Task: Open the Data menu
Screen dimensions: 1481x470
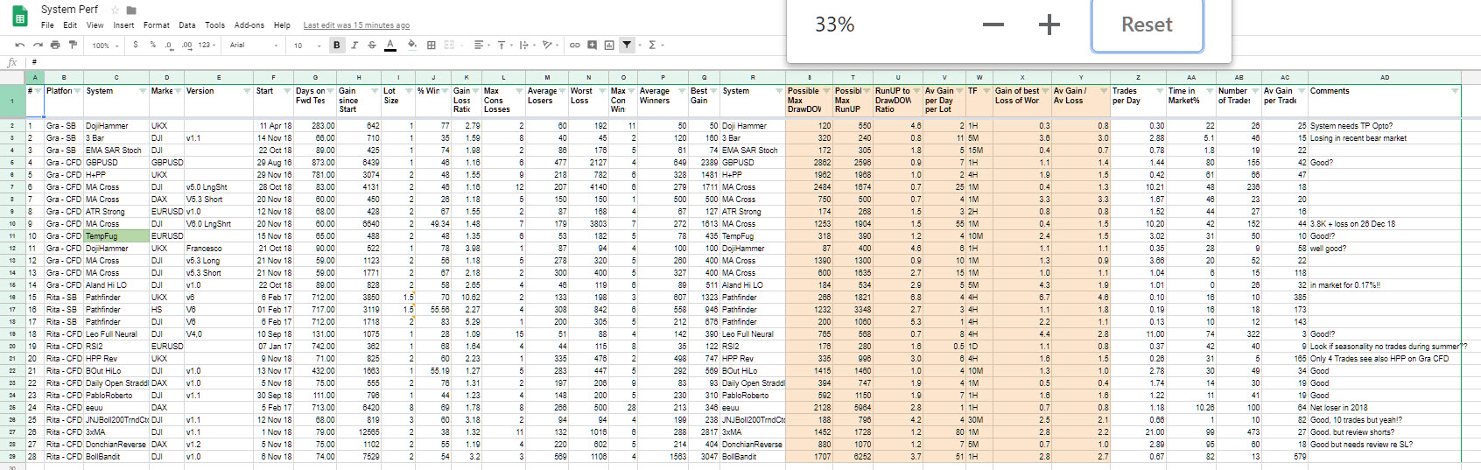Action: click(x=187, y=25)
